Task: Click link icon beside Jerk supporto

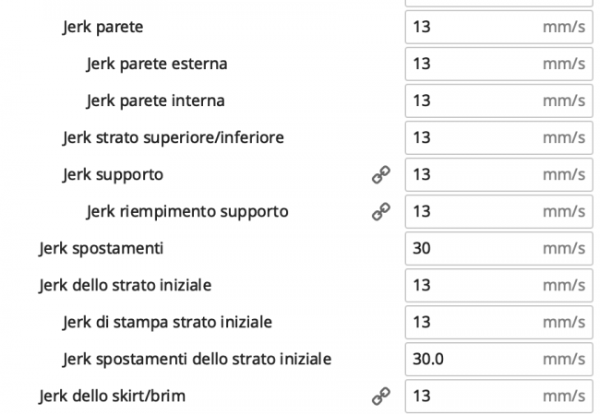Action: tap(380, 174)
